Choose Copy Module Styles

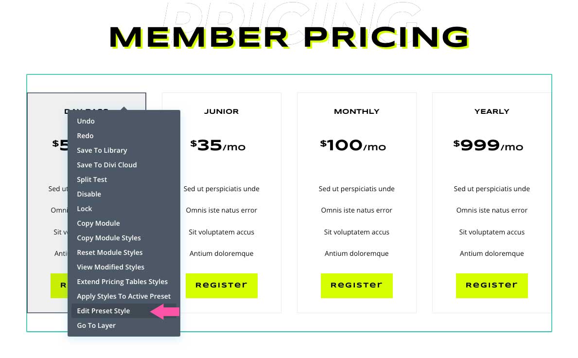click(109, 238)
